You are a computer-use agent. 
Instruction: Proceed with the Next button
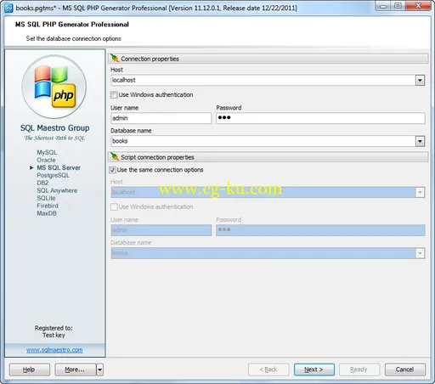[314, 370]
